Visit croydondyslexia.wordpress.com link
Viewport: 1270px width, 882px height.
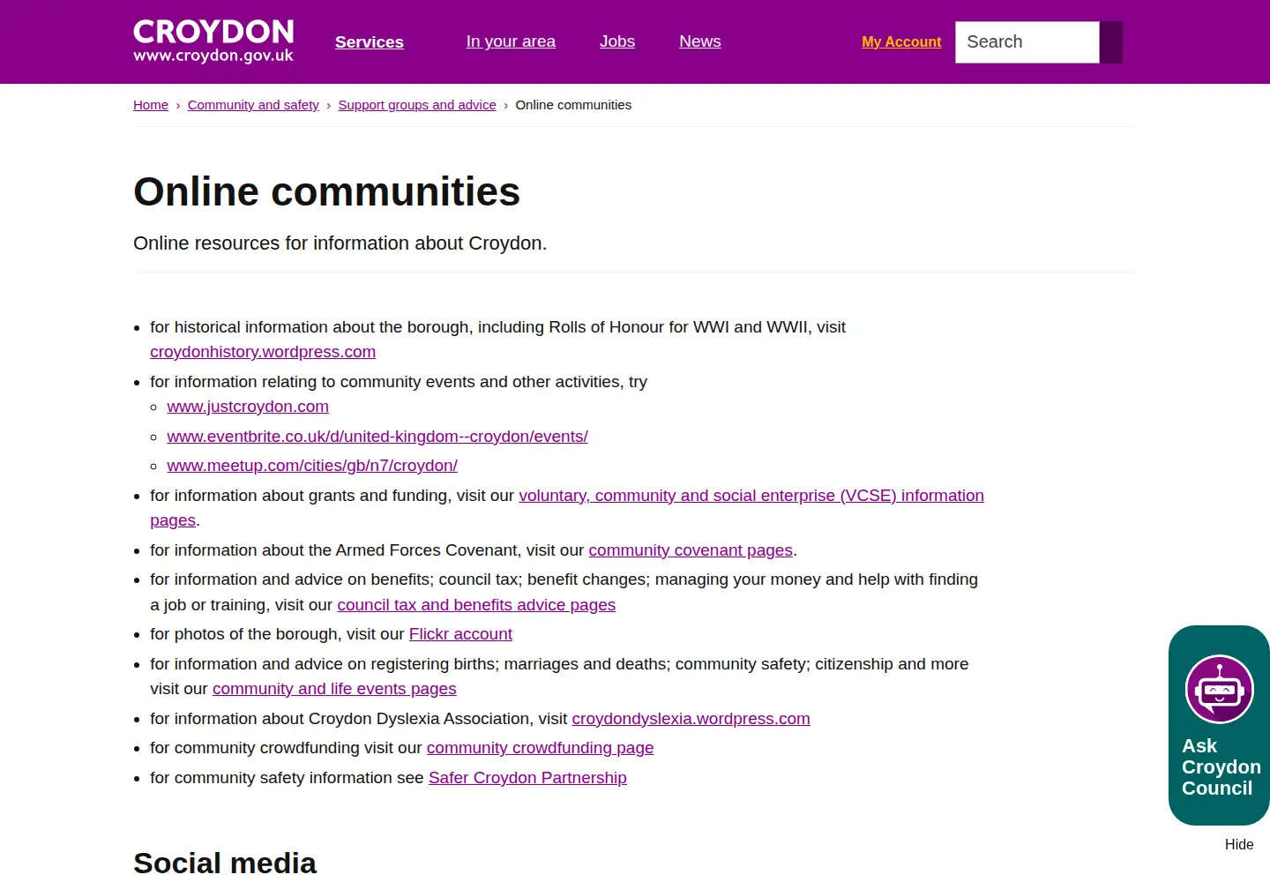point(691,719)
